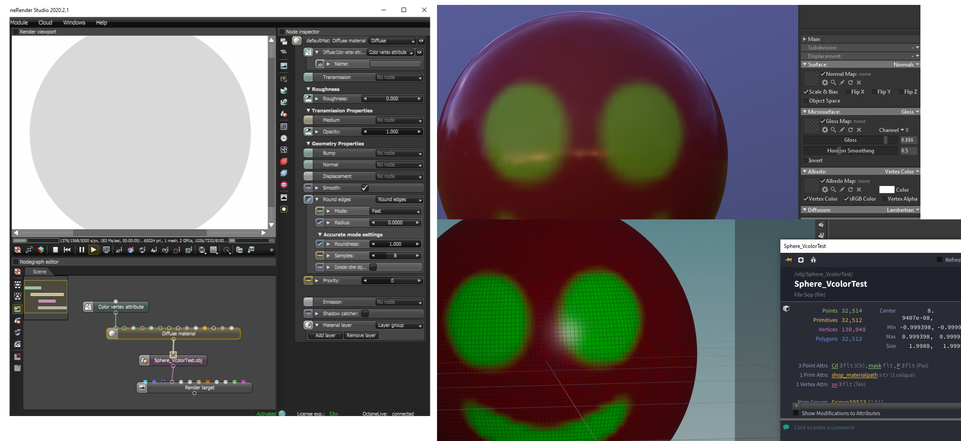The image size is (961, 441).
Task: Click the pin icon in Sphere_VcolorTest info panel
Action: tap(788, 260)
